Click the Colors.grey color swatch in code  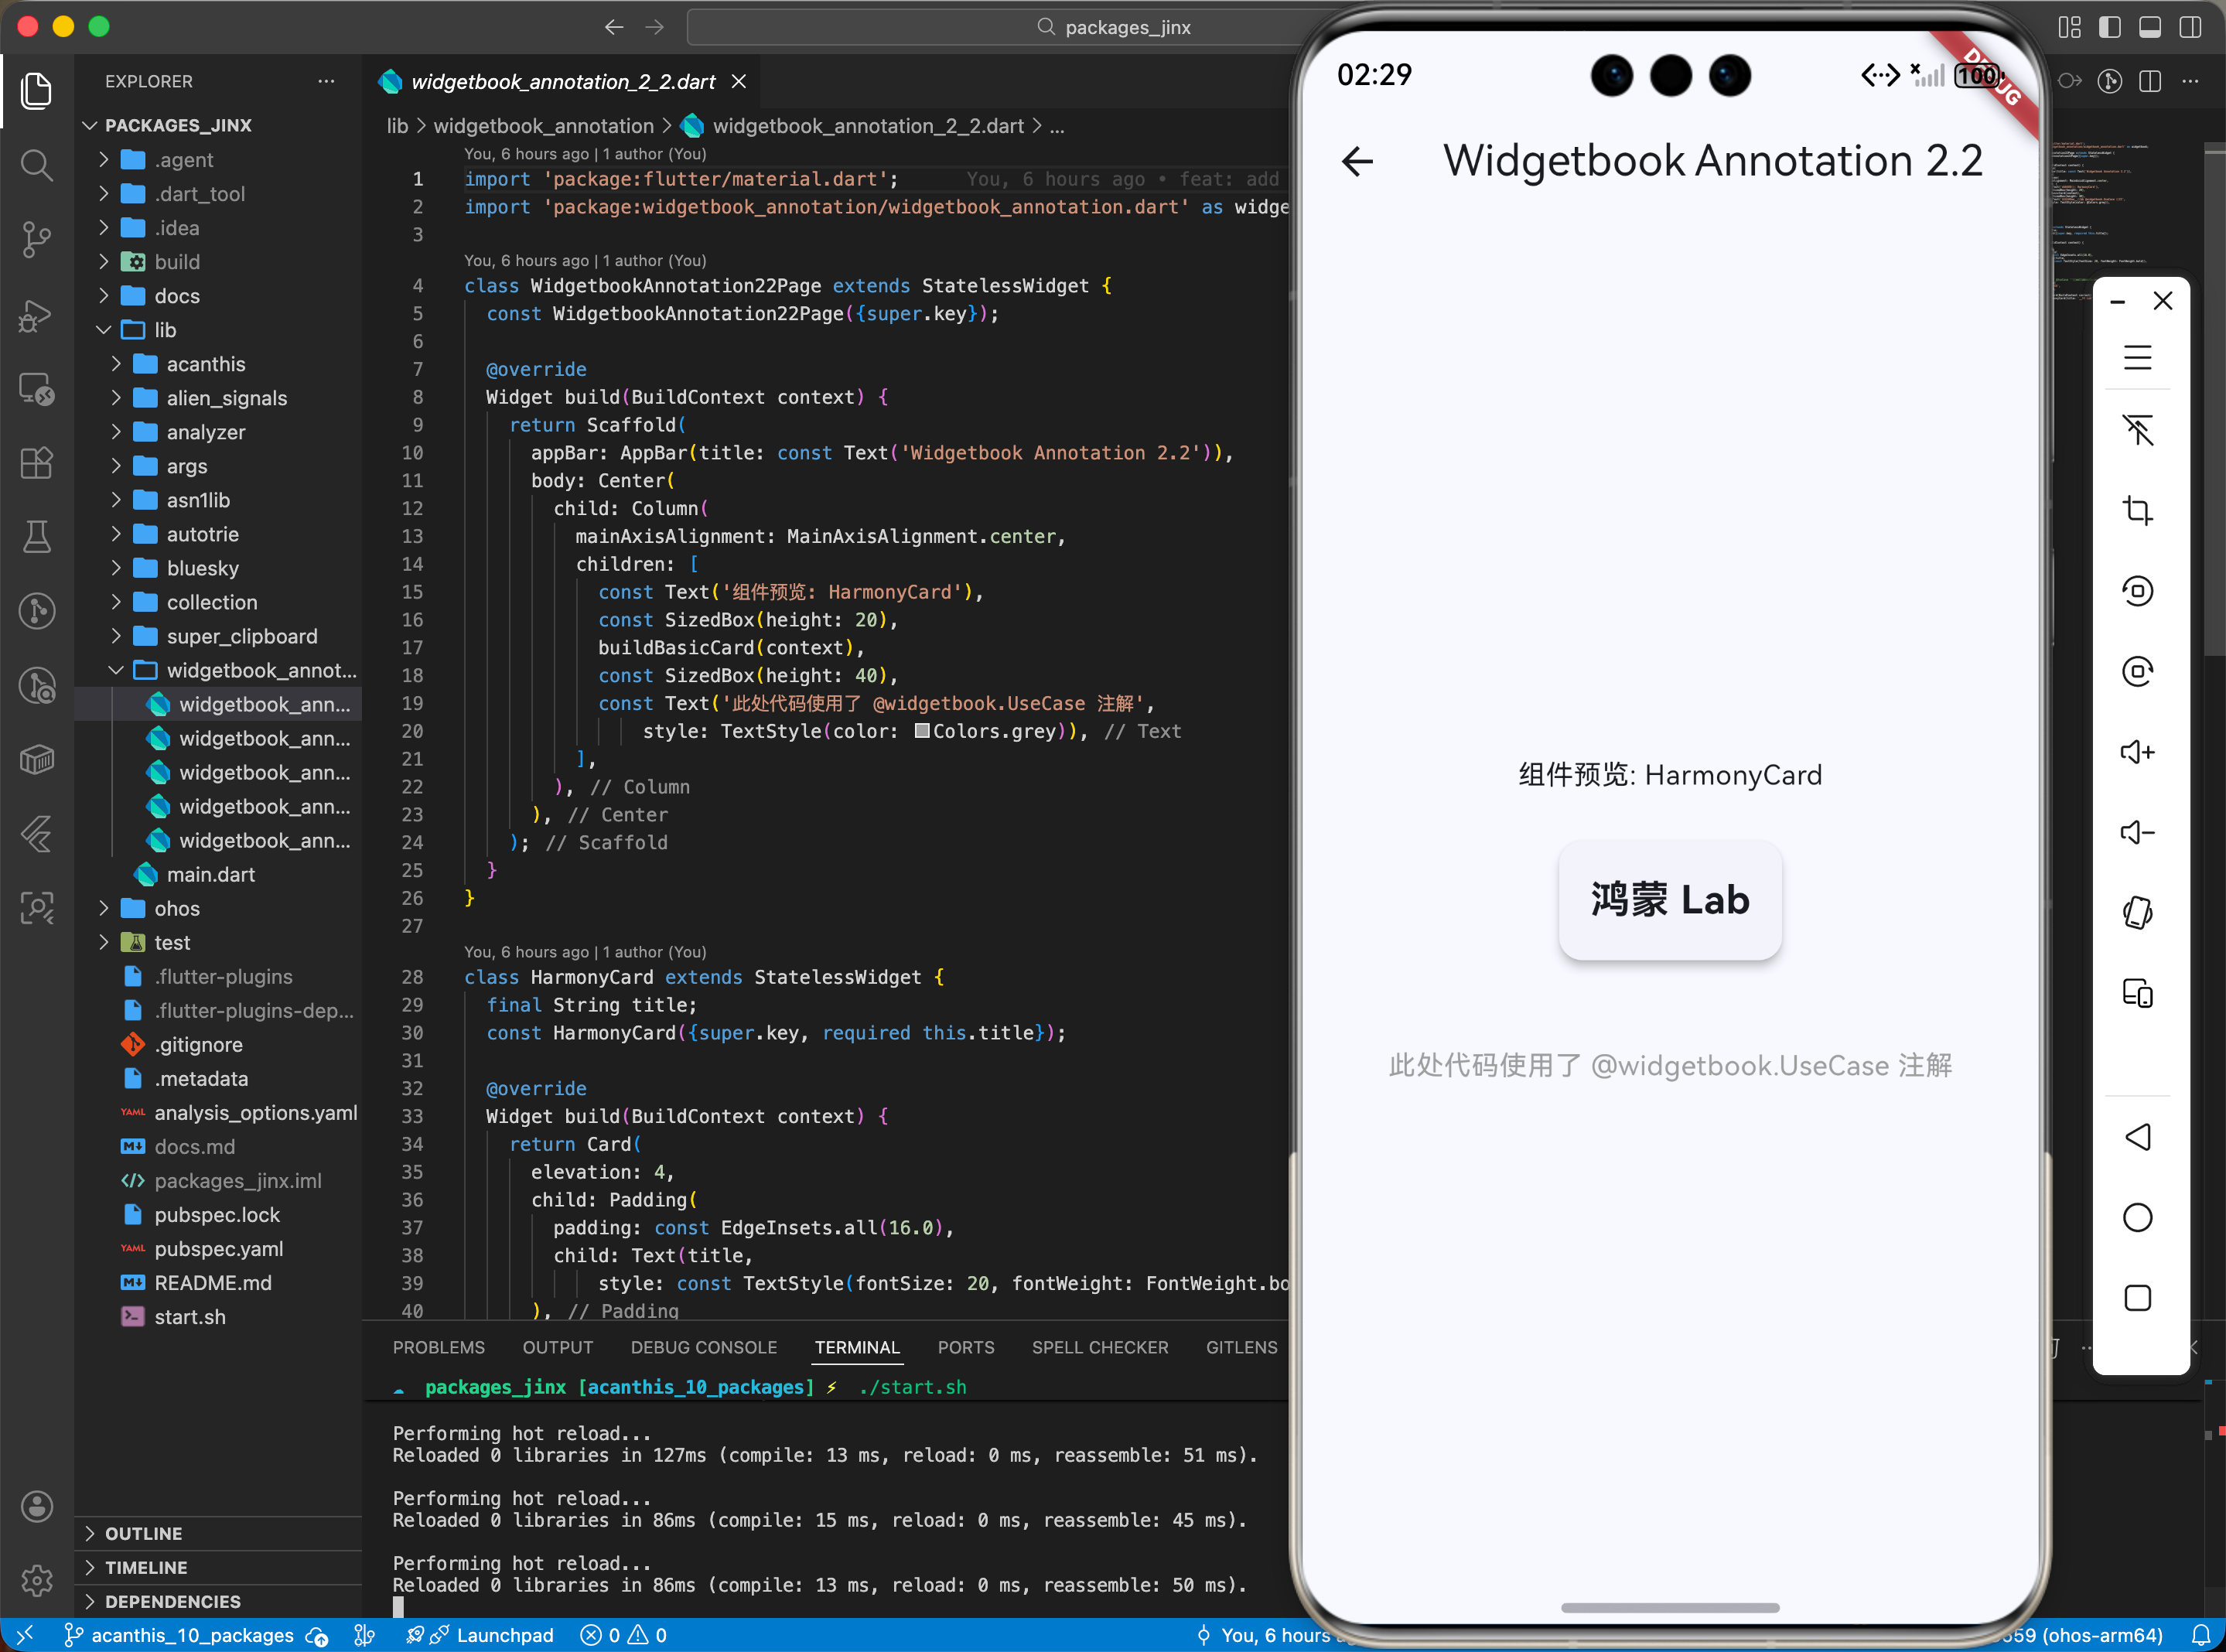pyautogui.click(x=922, y=731)
